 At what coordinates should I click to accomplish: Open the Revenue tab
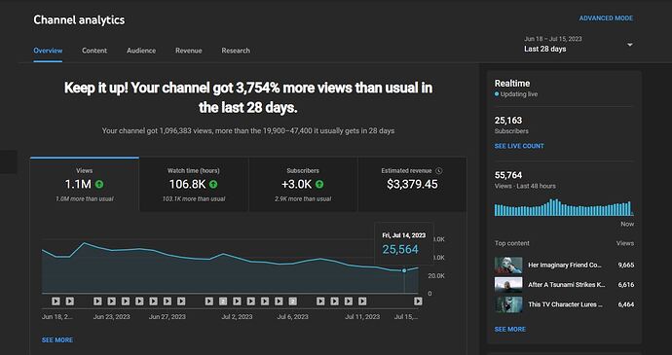[189, 51]
